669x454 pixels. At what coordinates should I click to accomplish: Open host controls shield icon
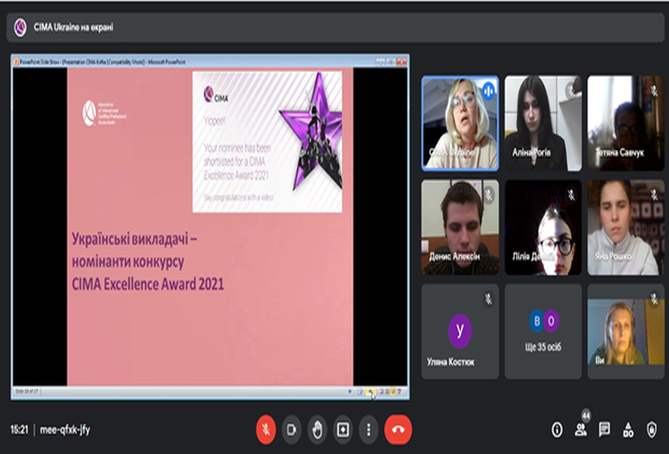[651, 430]
